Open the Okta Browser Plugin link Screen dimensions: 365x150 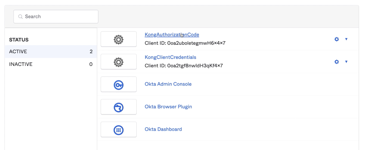point(168,107)
